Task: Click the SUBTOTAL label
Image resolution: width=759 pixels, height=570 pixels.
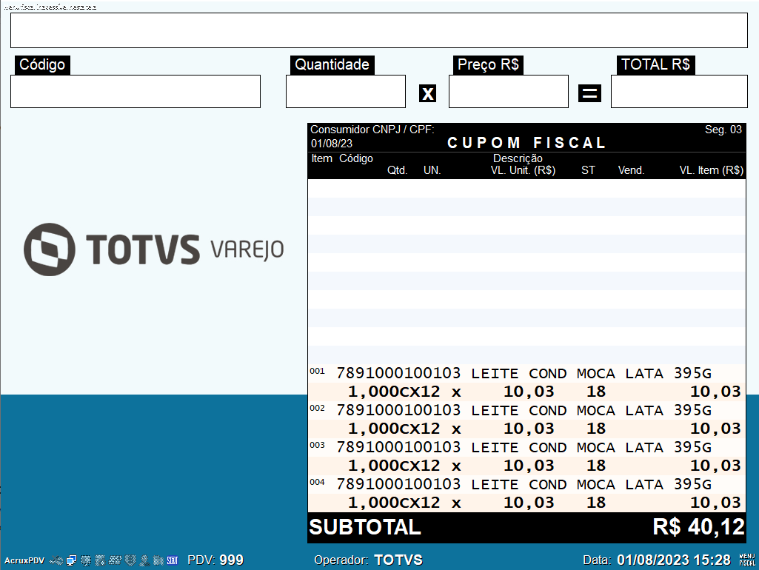Action: [x=365, y=527]
